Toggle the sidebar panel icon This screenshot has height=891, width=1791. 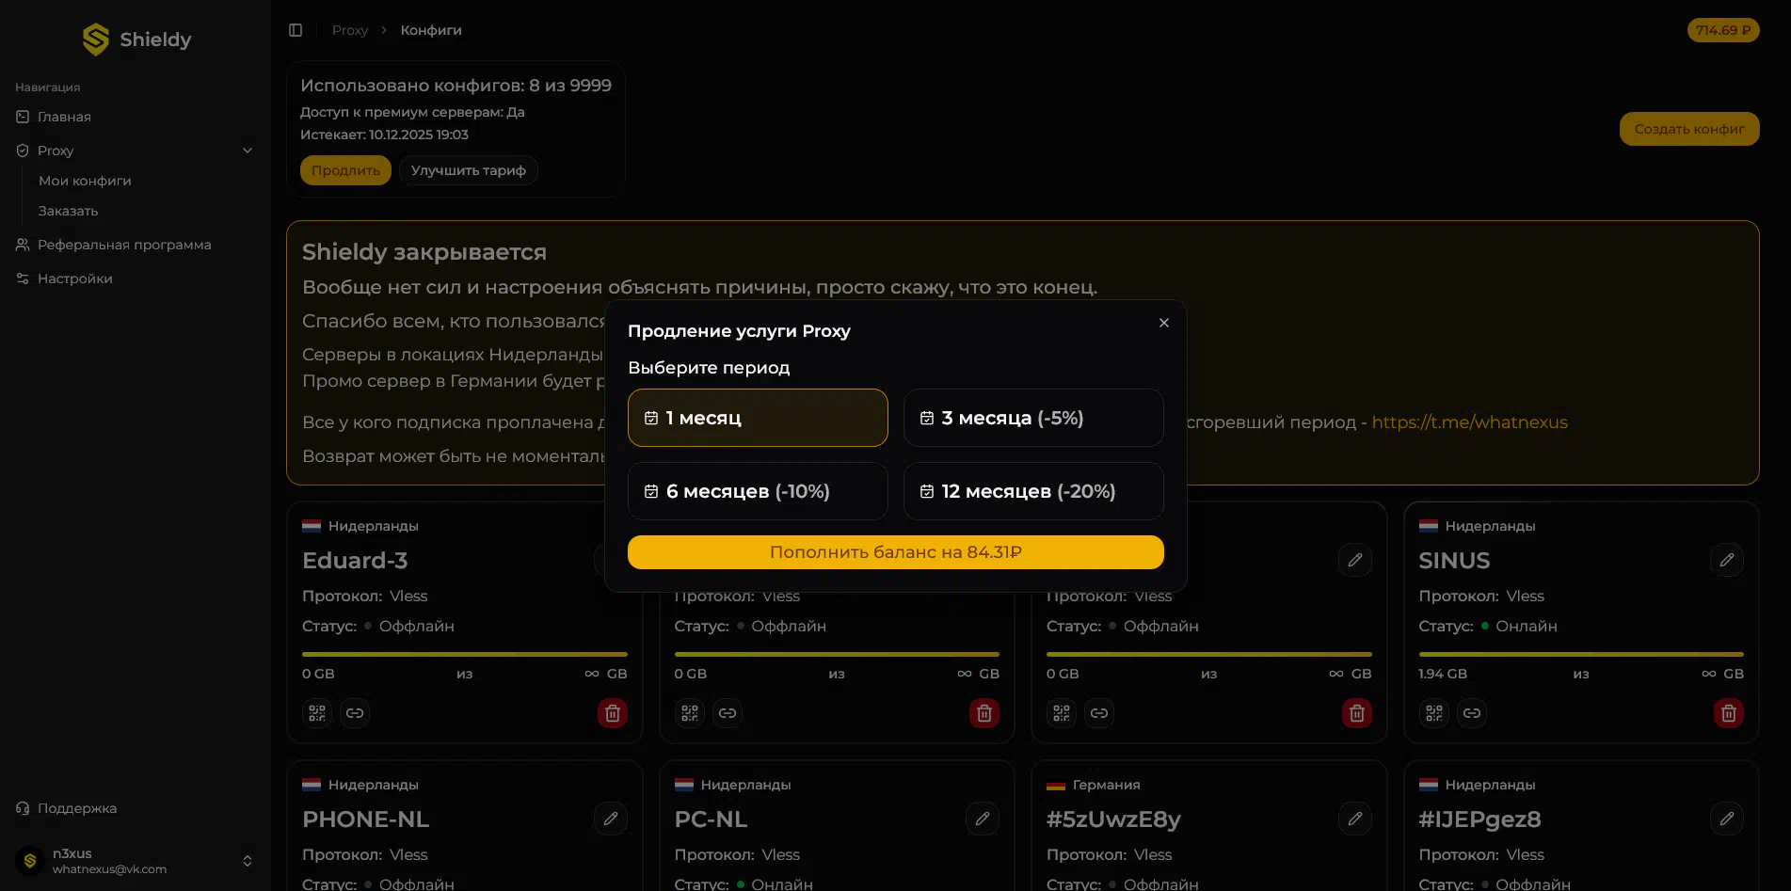pyautogui.click(x=296, y=30)
